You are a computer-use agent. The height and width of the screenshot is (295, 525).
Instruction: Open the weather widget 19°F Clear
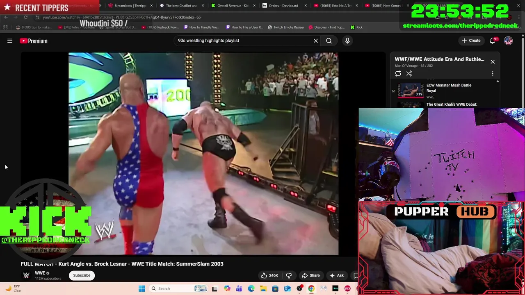coord(14,288)
